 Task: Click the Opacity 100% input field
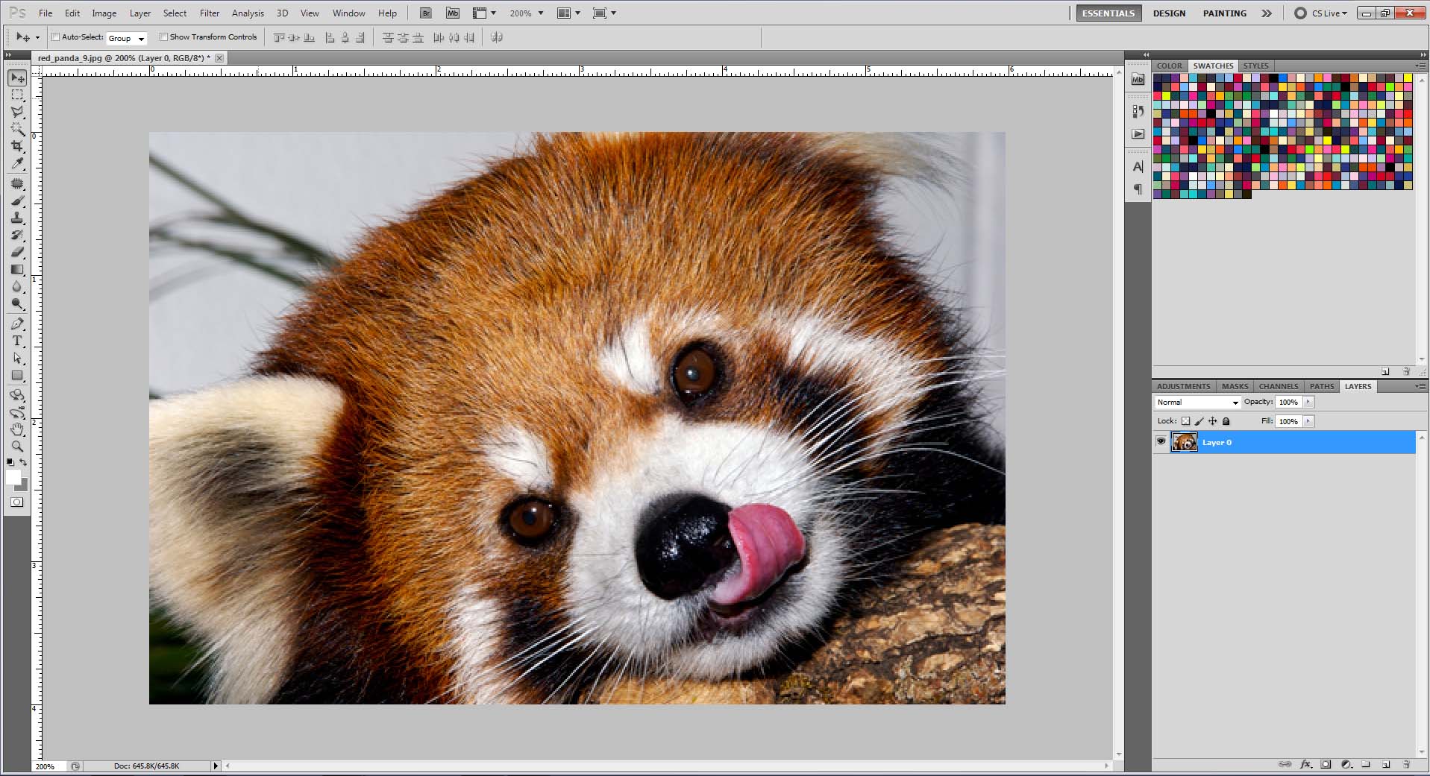[x=1288, y=402]
